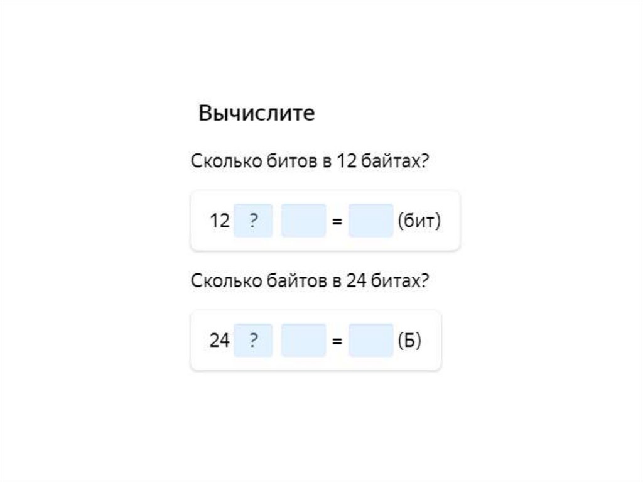Click the answer box before (Б)
This screenshot has width=643, height=482.
370,341
